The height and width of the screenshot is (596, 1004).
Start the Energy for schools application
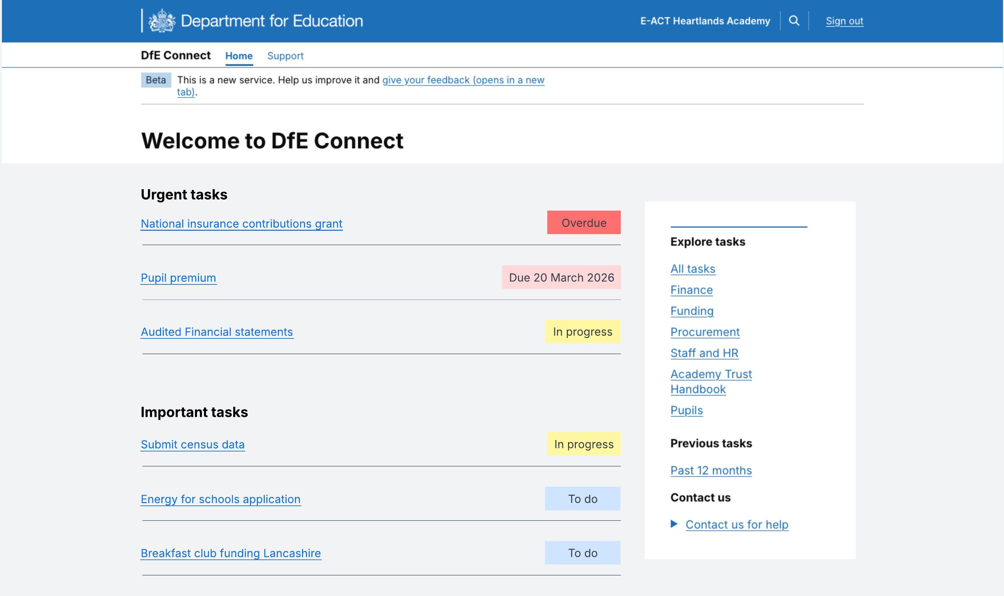220,499
